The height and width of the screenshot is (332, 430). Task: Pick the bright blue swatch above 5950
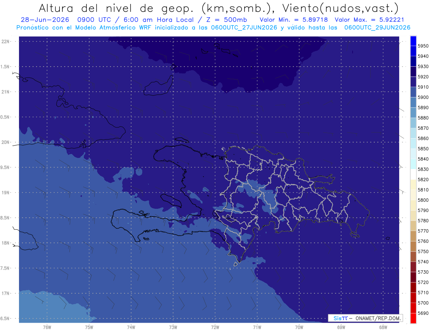[413, 41]
